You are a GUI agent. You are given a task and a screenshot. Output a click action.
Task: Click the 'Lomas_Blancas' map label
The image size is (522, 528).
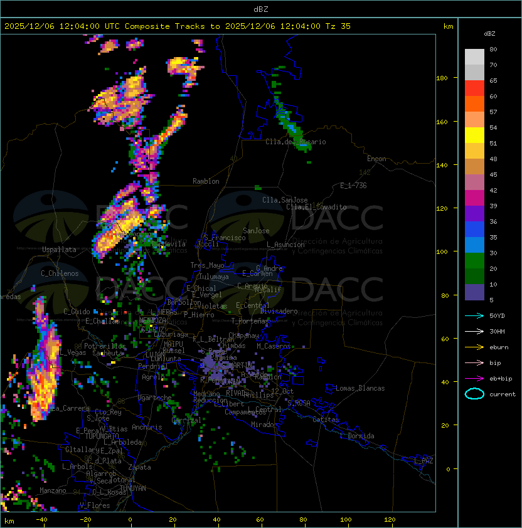coord(360,388)
